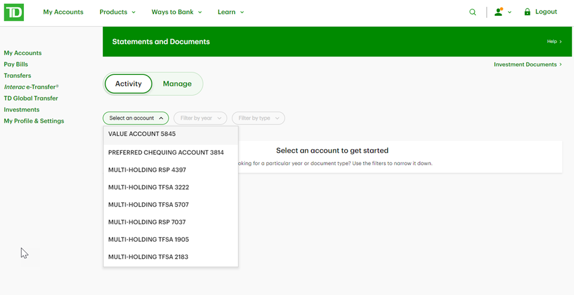Open the Investment Documents link

[528, 64]
